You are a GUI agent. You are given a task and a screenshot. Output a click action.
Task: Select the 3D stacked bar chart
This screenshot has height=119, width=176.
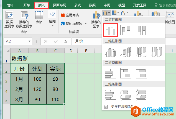[126, 95]
